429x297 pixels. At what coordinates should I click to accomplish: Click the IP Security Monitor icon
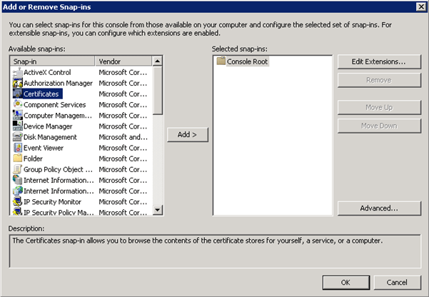click(18, 202)
